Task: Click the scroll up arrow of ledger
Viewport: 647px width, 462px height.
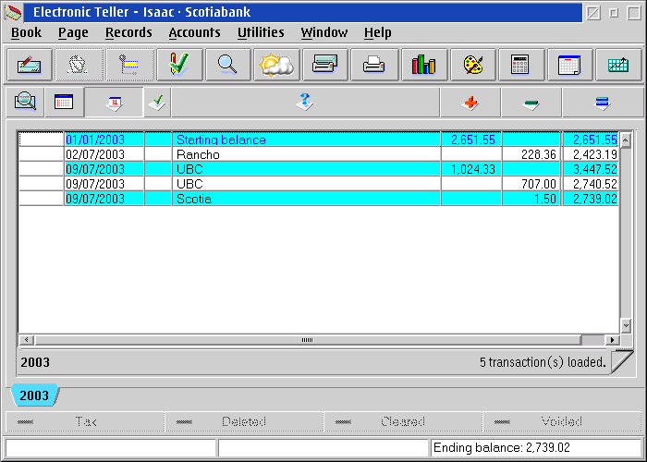Action: click(626, 140)
